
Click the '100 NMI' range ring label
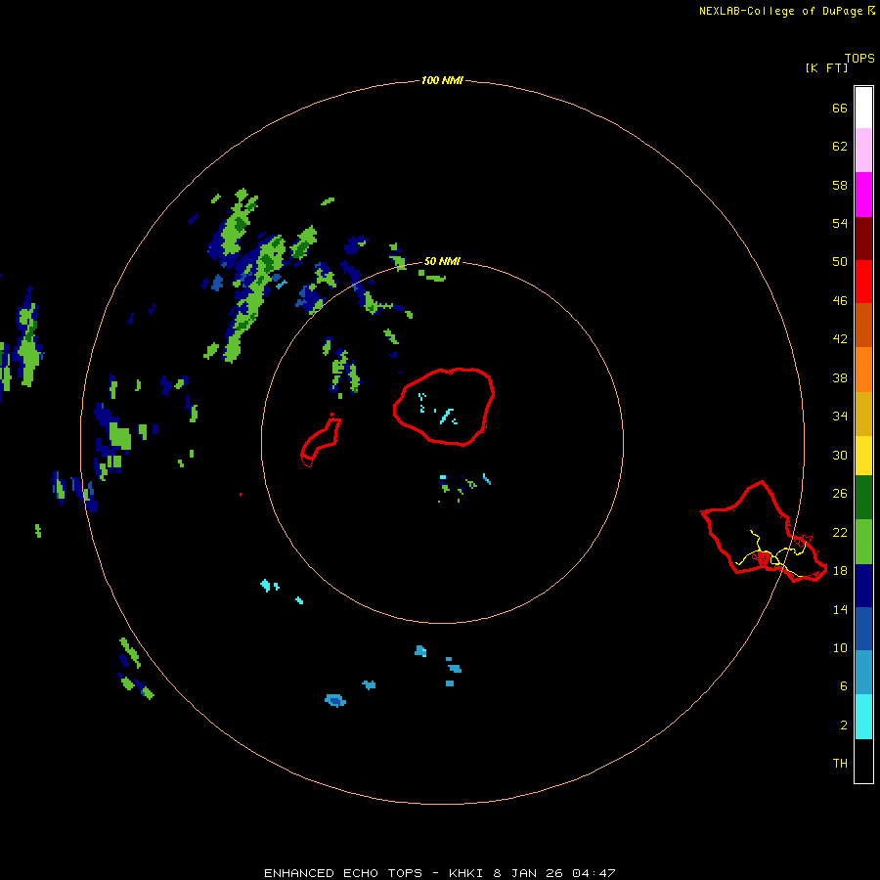442,81
